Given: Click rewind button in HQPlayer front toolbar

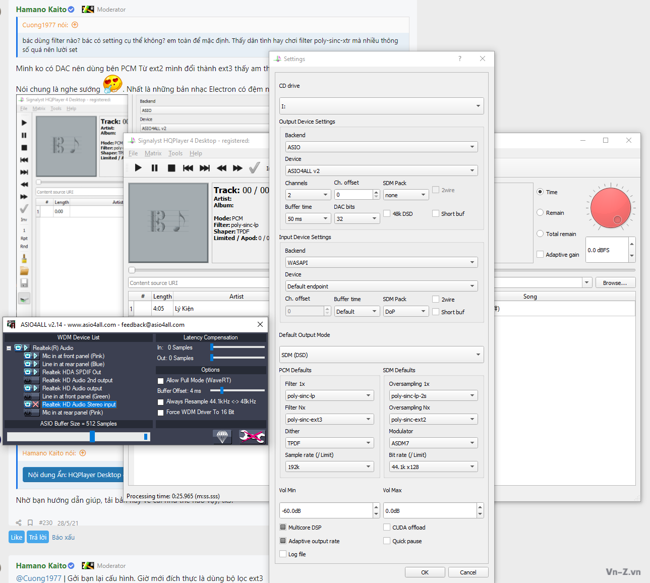Looking at the screenshot, I should (x=221, y=168).
